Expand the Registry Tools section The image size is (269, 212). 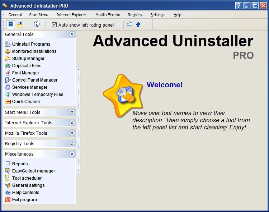[x=72, y=144]
